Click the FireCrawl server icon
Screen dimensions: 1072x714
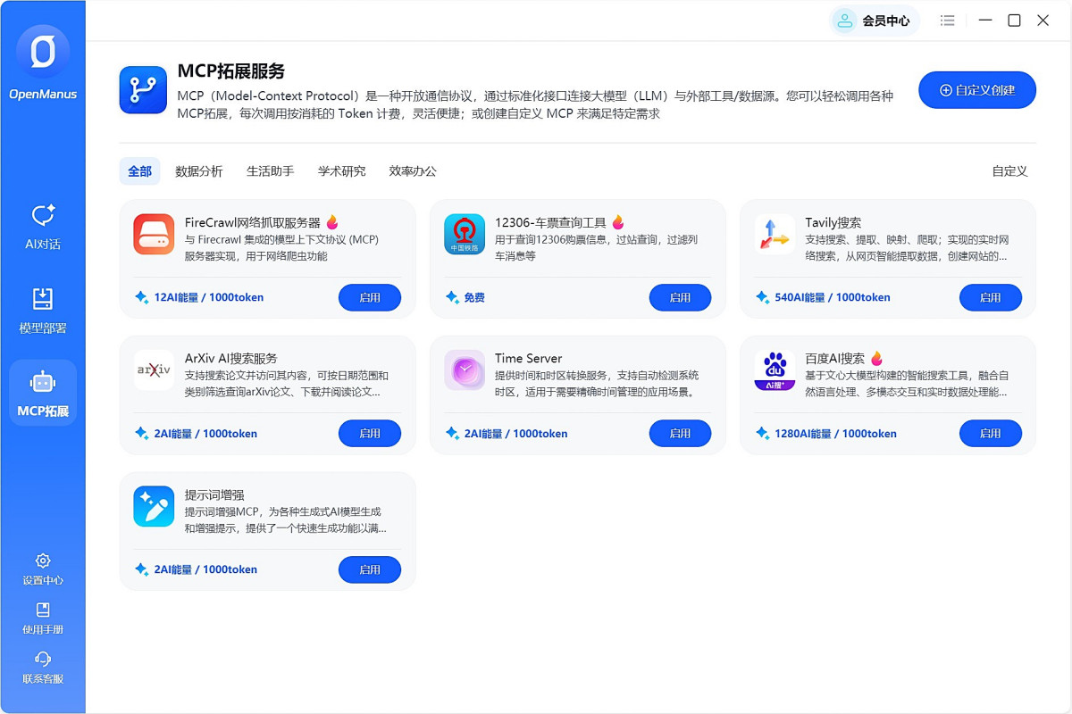pyautogui.click(x=154, y=235)
